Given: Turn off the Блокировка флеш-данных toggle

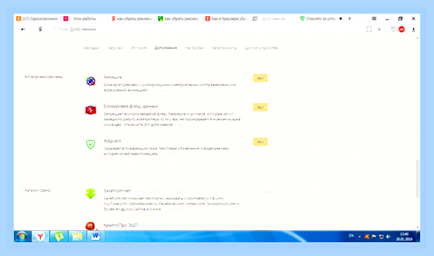Looking at the screenshot, I should click(x=265, y=107).
